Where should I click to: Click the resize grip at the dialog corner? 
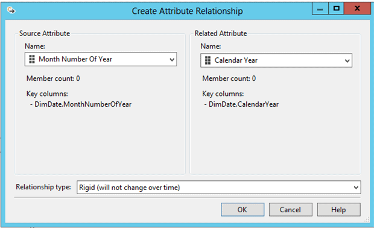367,220
